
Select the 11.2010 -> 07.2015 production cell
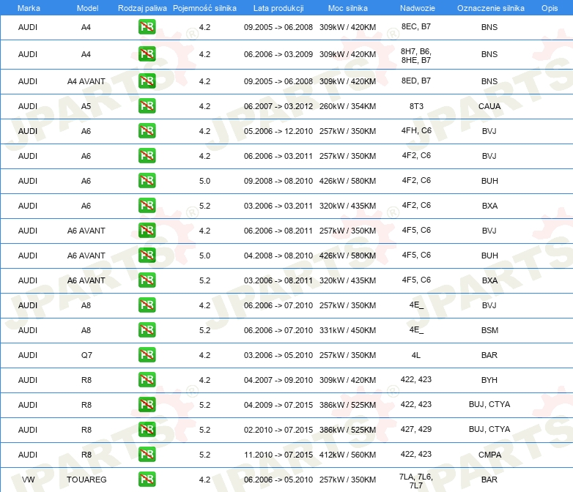pos(278,455)
